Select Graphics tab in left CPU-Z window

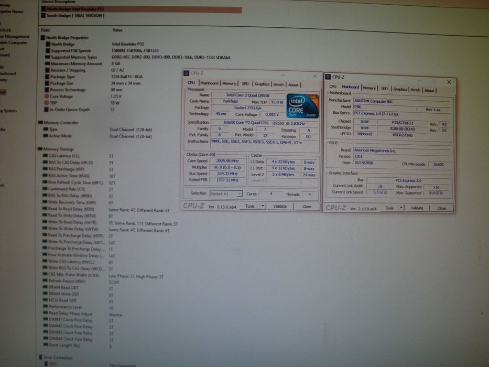click(262, 84)
